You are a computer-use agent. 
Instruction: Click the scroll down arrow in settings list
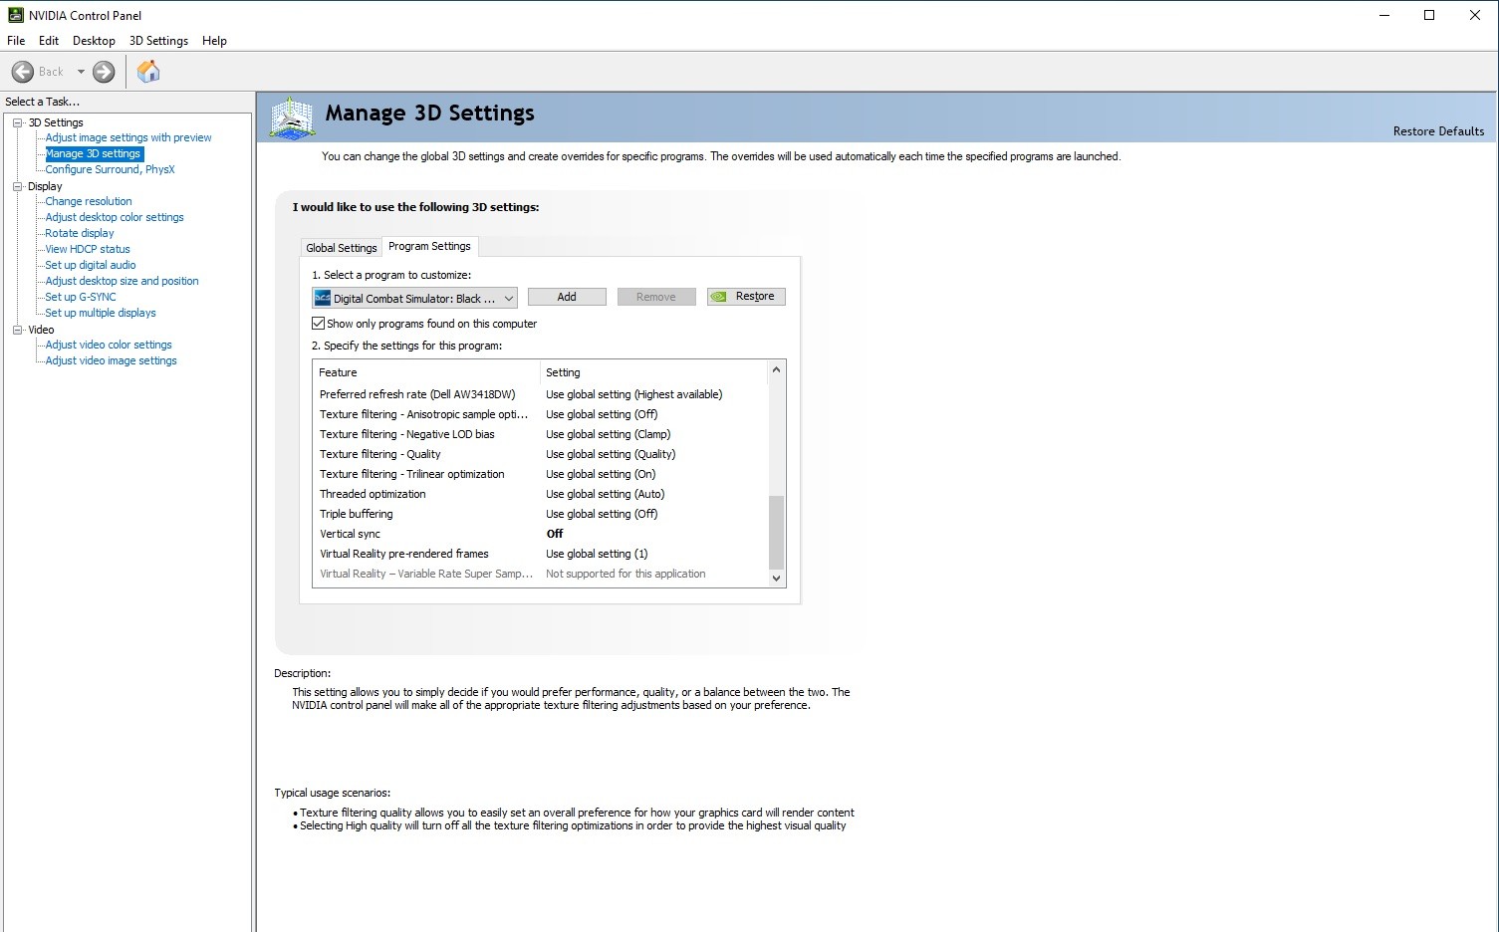[x=777, y=578]
